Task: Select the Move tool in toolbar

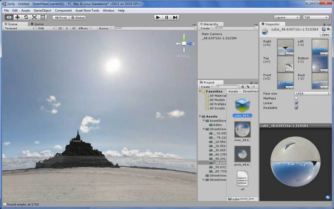Action: pyautogui.click(x=17, y=17)
